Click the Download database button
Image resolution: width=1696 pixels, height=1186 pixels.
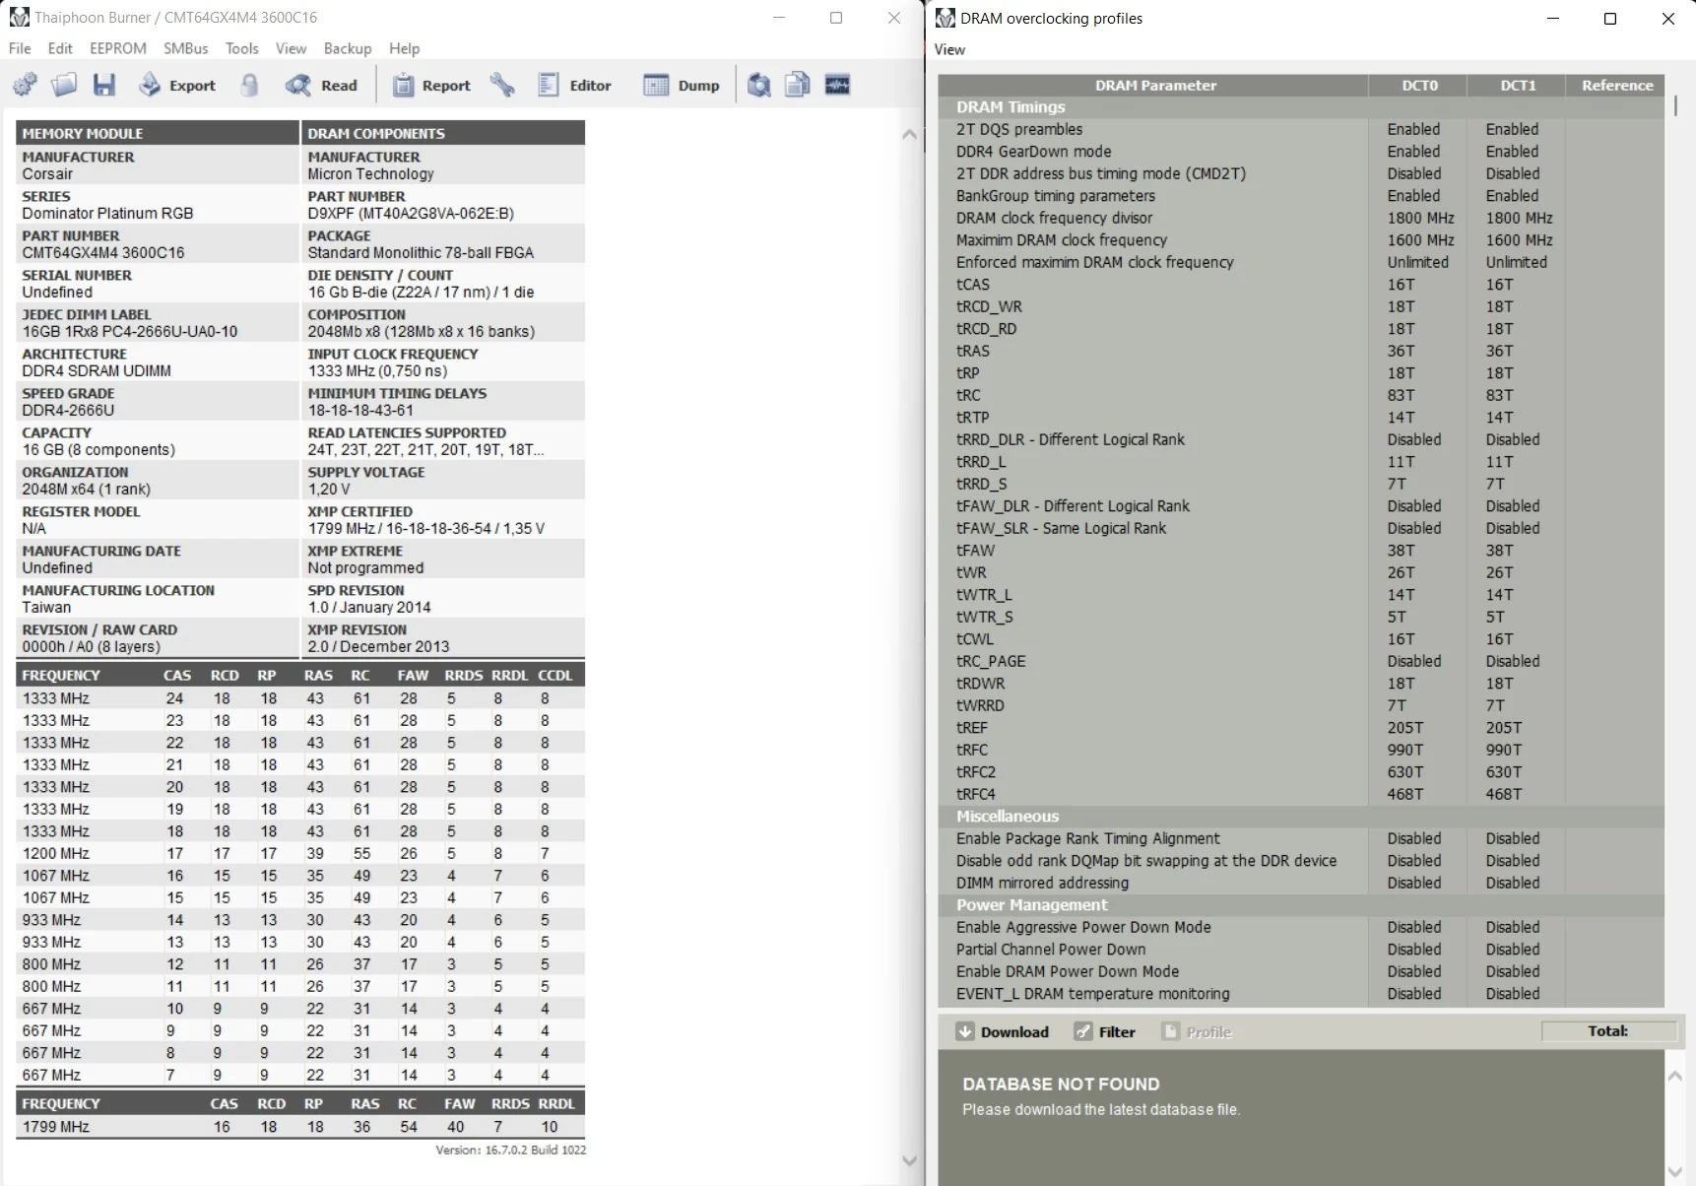click(x=1002, y=1031)
